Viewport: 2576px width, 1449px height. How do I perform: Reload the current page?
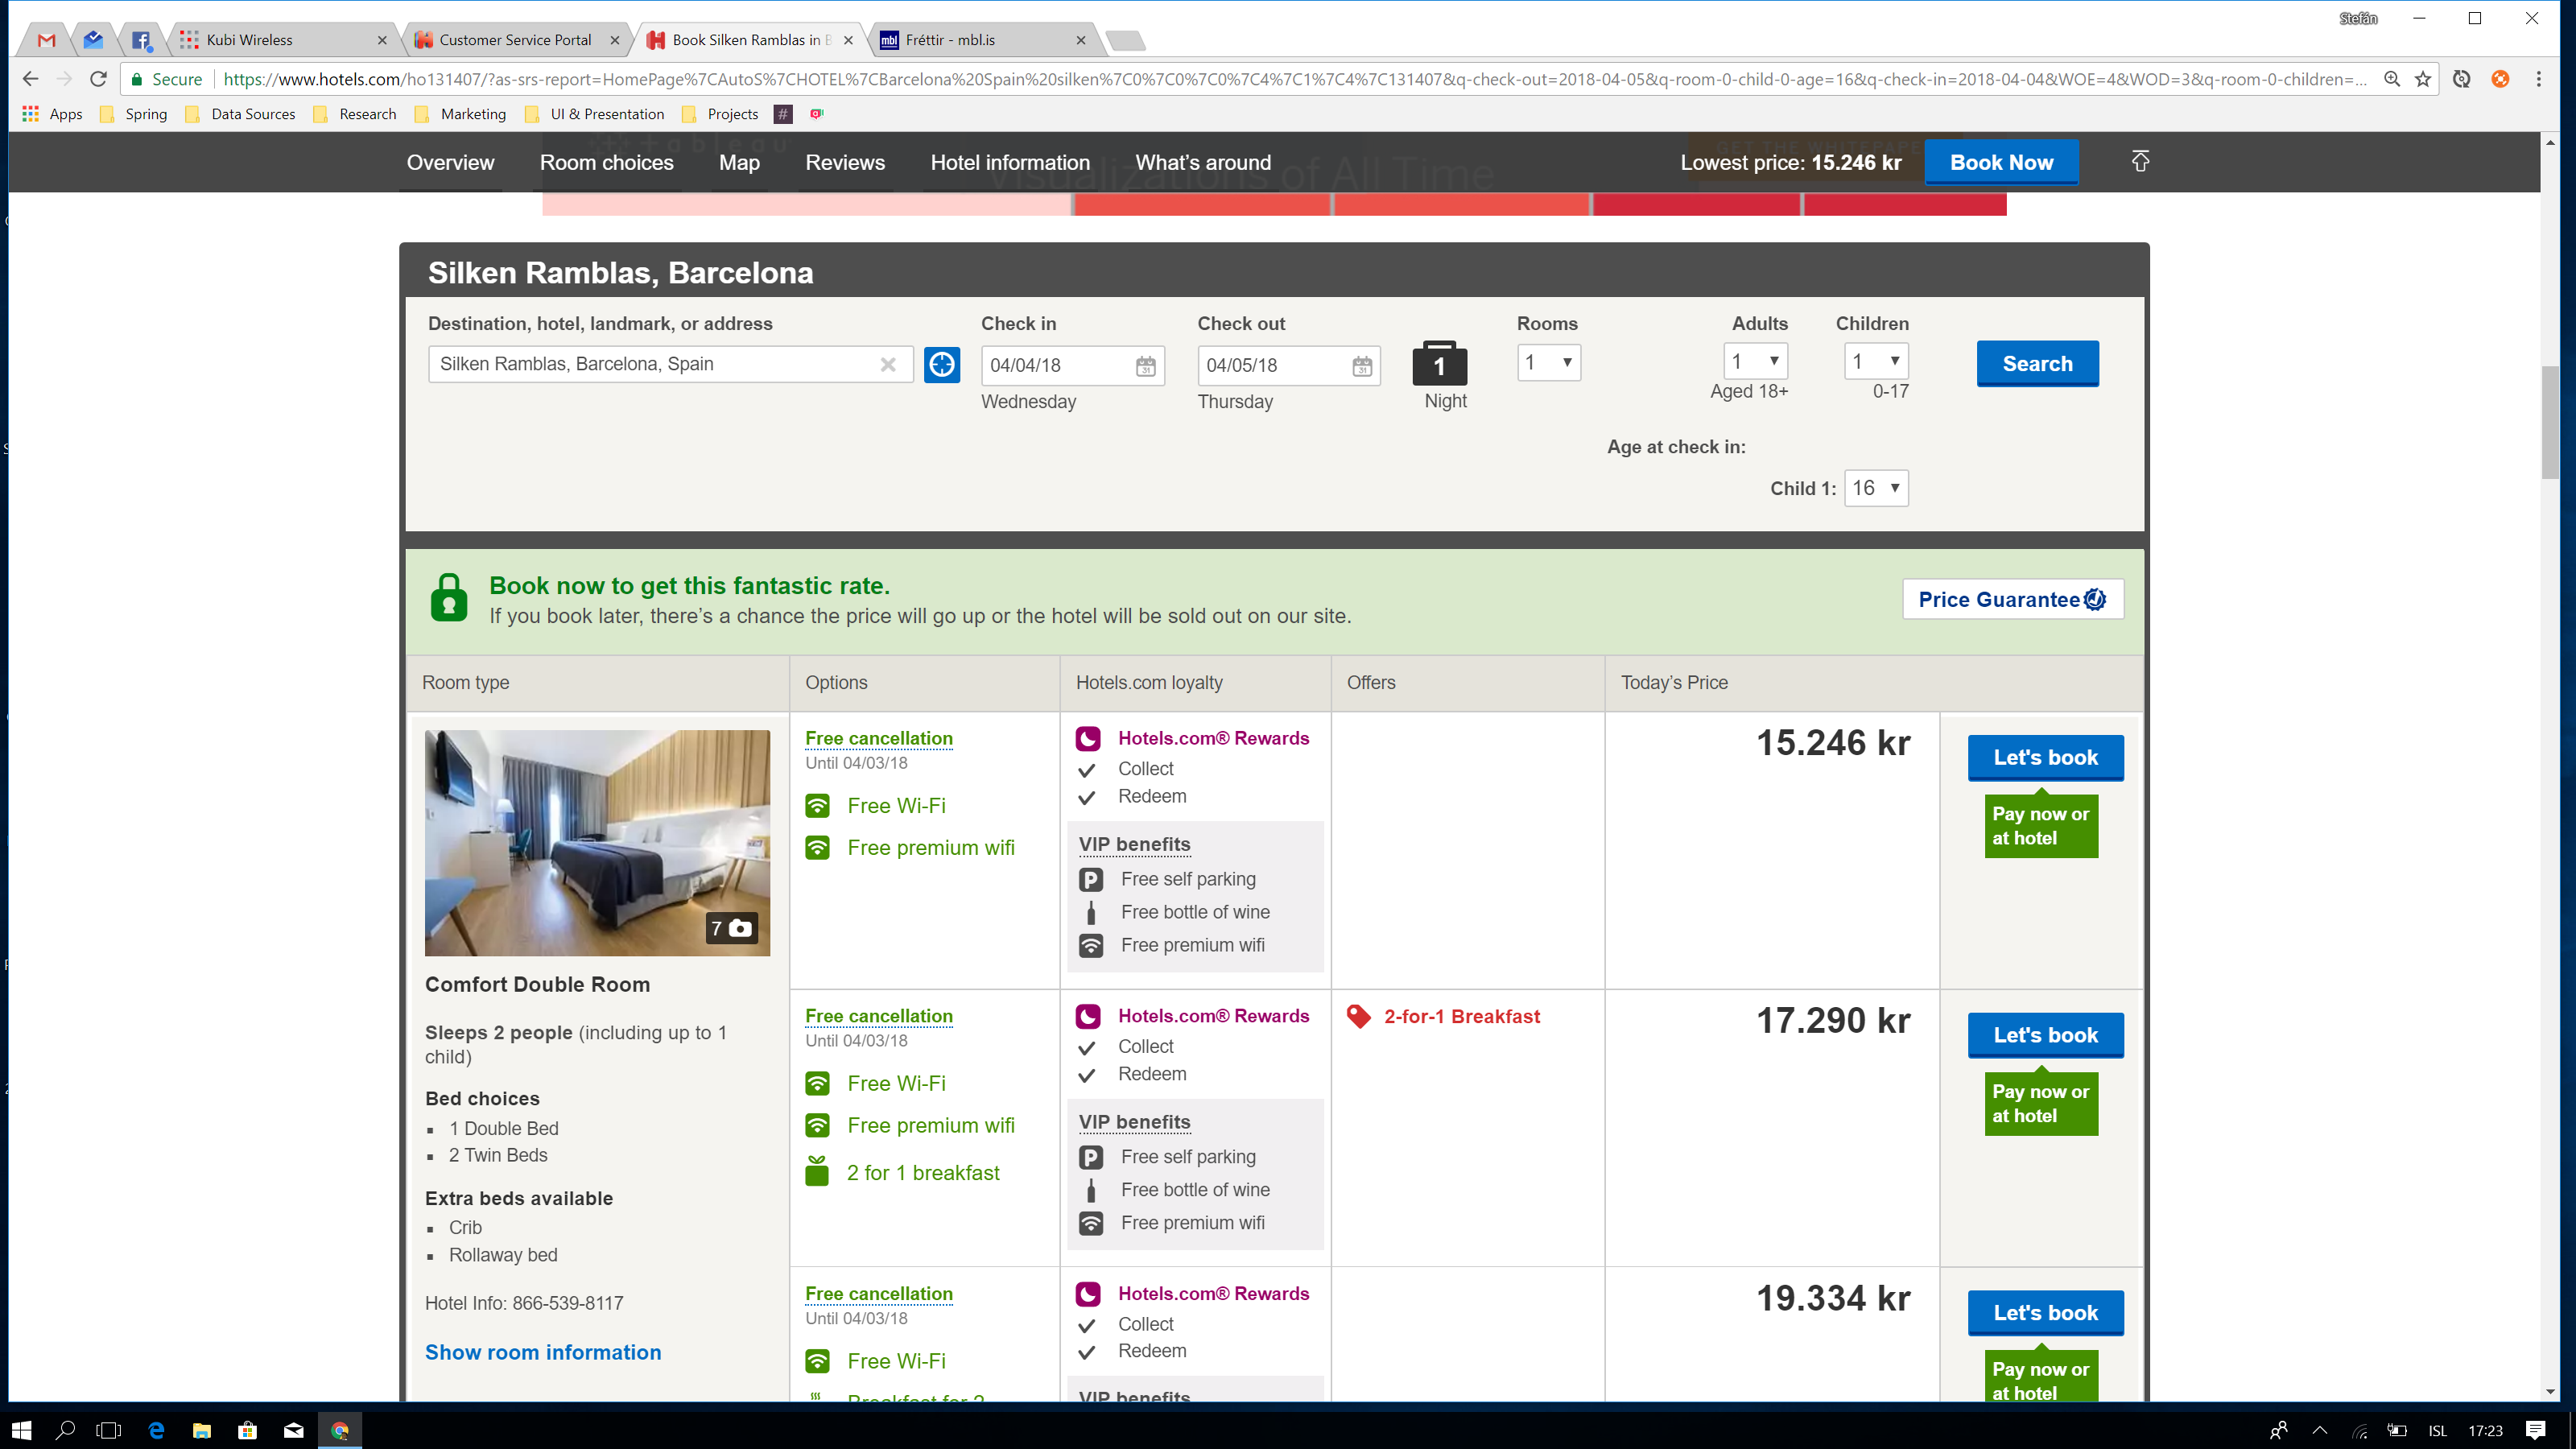click(x=98, y=79)
